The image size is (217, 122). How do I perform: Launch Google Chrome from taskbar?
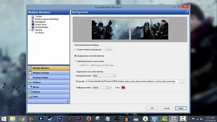tap(22, 119)
